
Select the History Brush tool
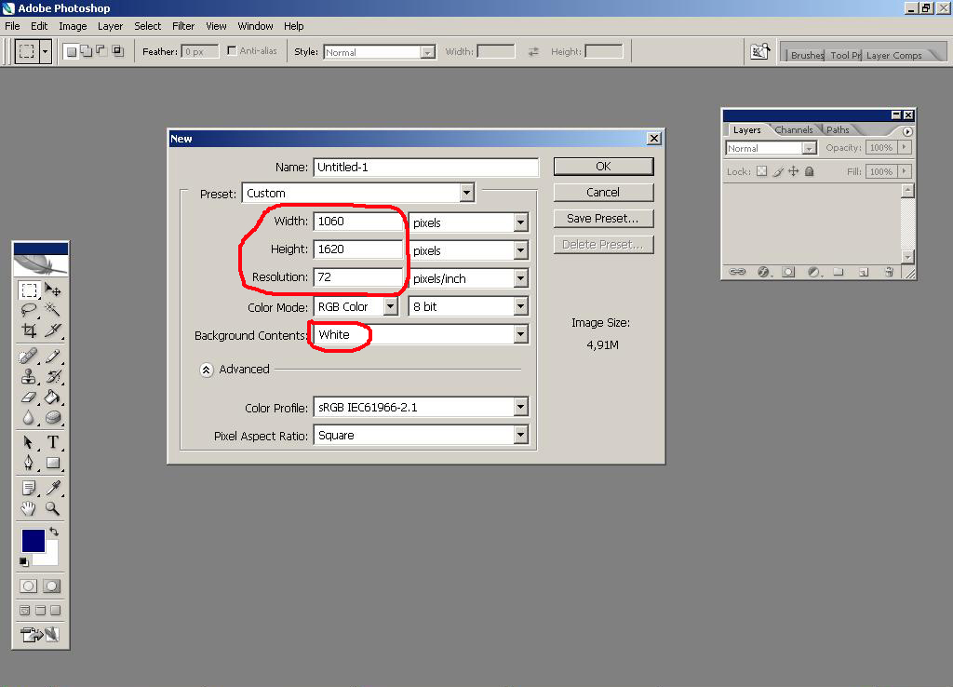(53, 376)
